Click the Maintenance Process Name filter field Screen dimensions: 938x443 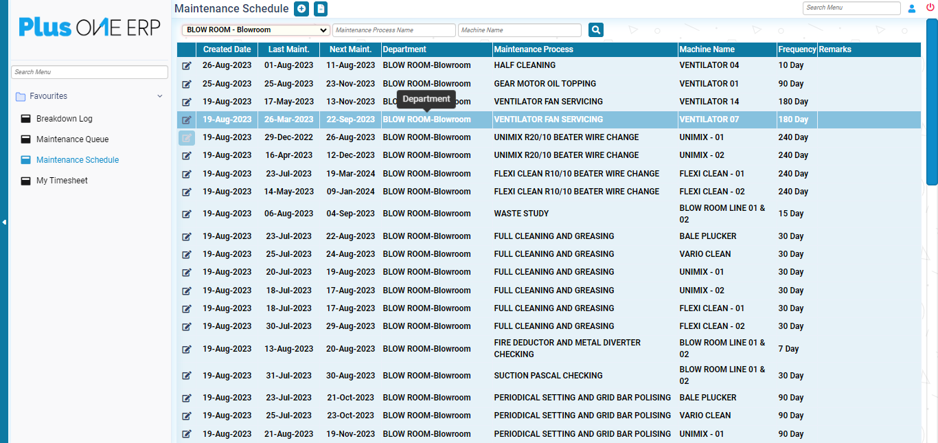(x=394, y=30)
